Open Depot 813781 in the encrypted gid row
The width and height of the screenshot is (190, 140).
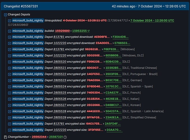59,49
